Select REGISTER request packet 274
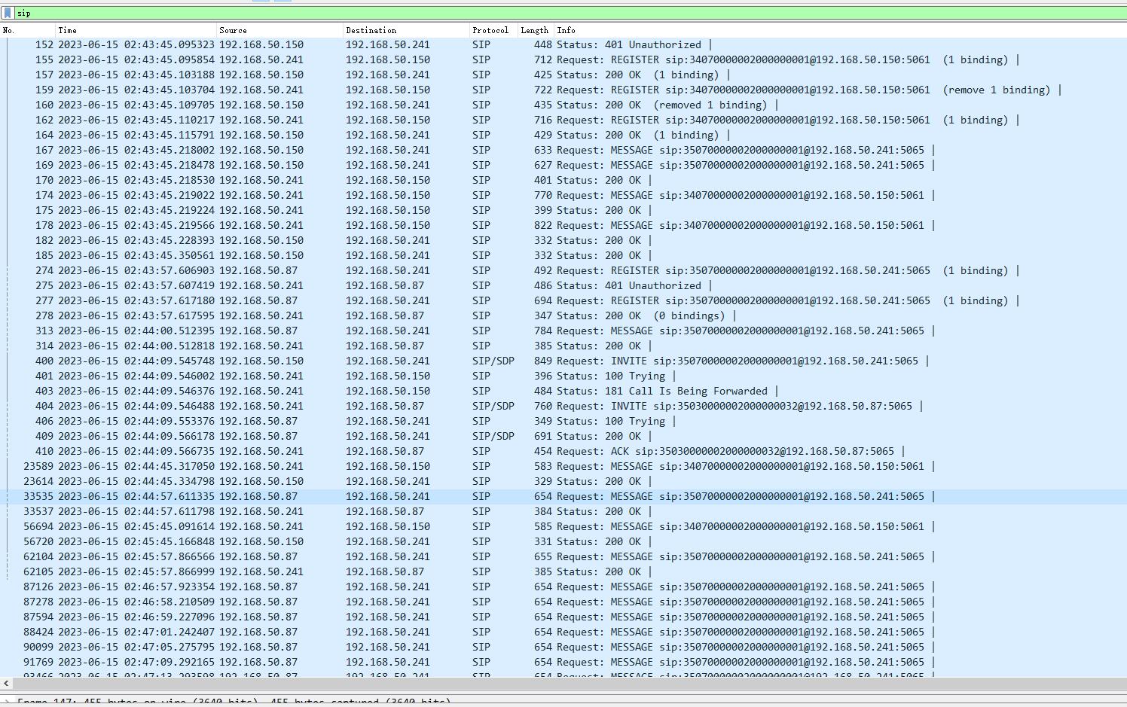The width and height of the screenshot is (1127, 707). coord(301,270)
